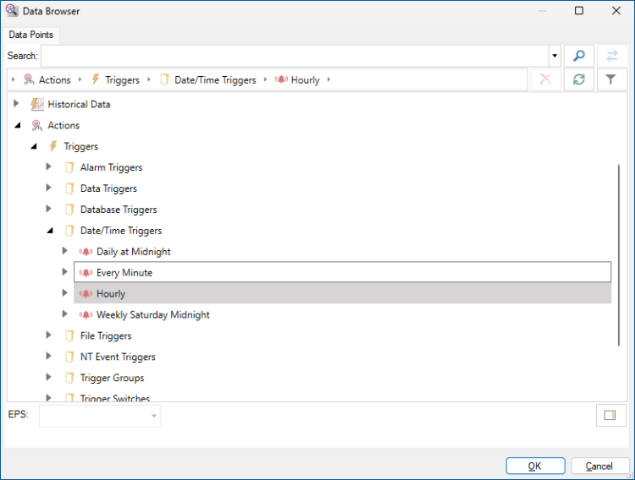Click the File Triggers folder icon

click(69, 335)
